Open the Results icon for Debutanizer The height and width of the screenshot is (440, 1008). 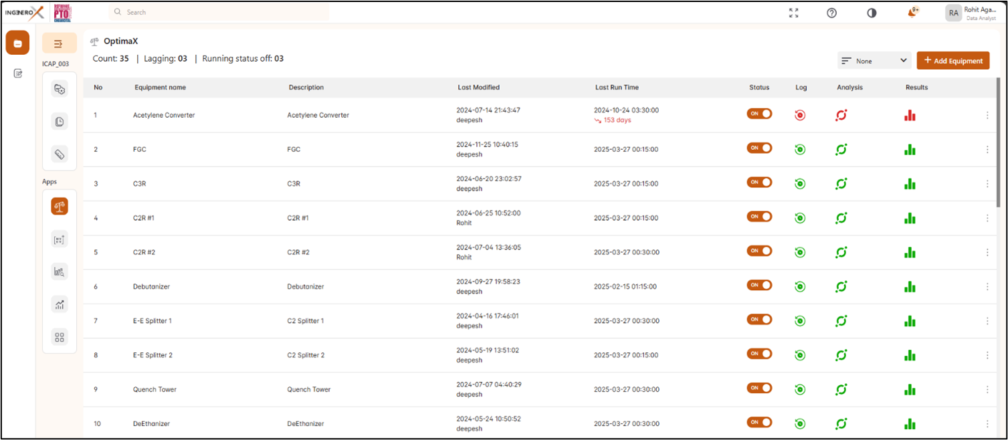tap(909, 286)
